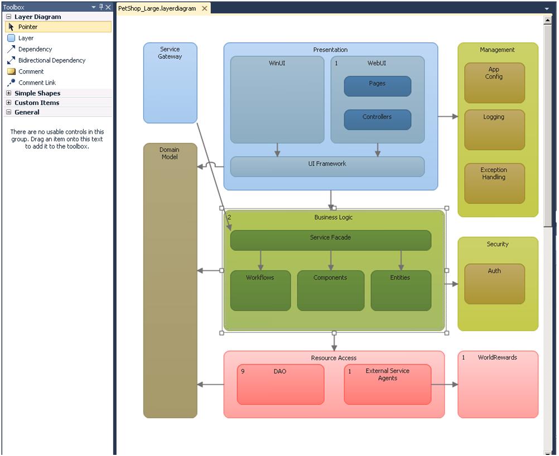The width and height of the screenshot is (559, 456).
Task: Select the Auth layer
Action: click(x=494, y=284)
